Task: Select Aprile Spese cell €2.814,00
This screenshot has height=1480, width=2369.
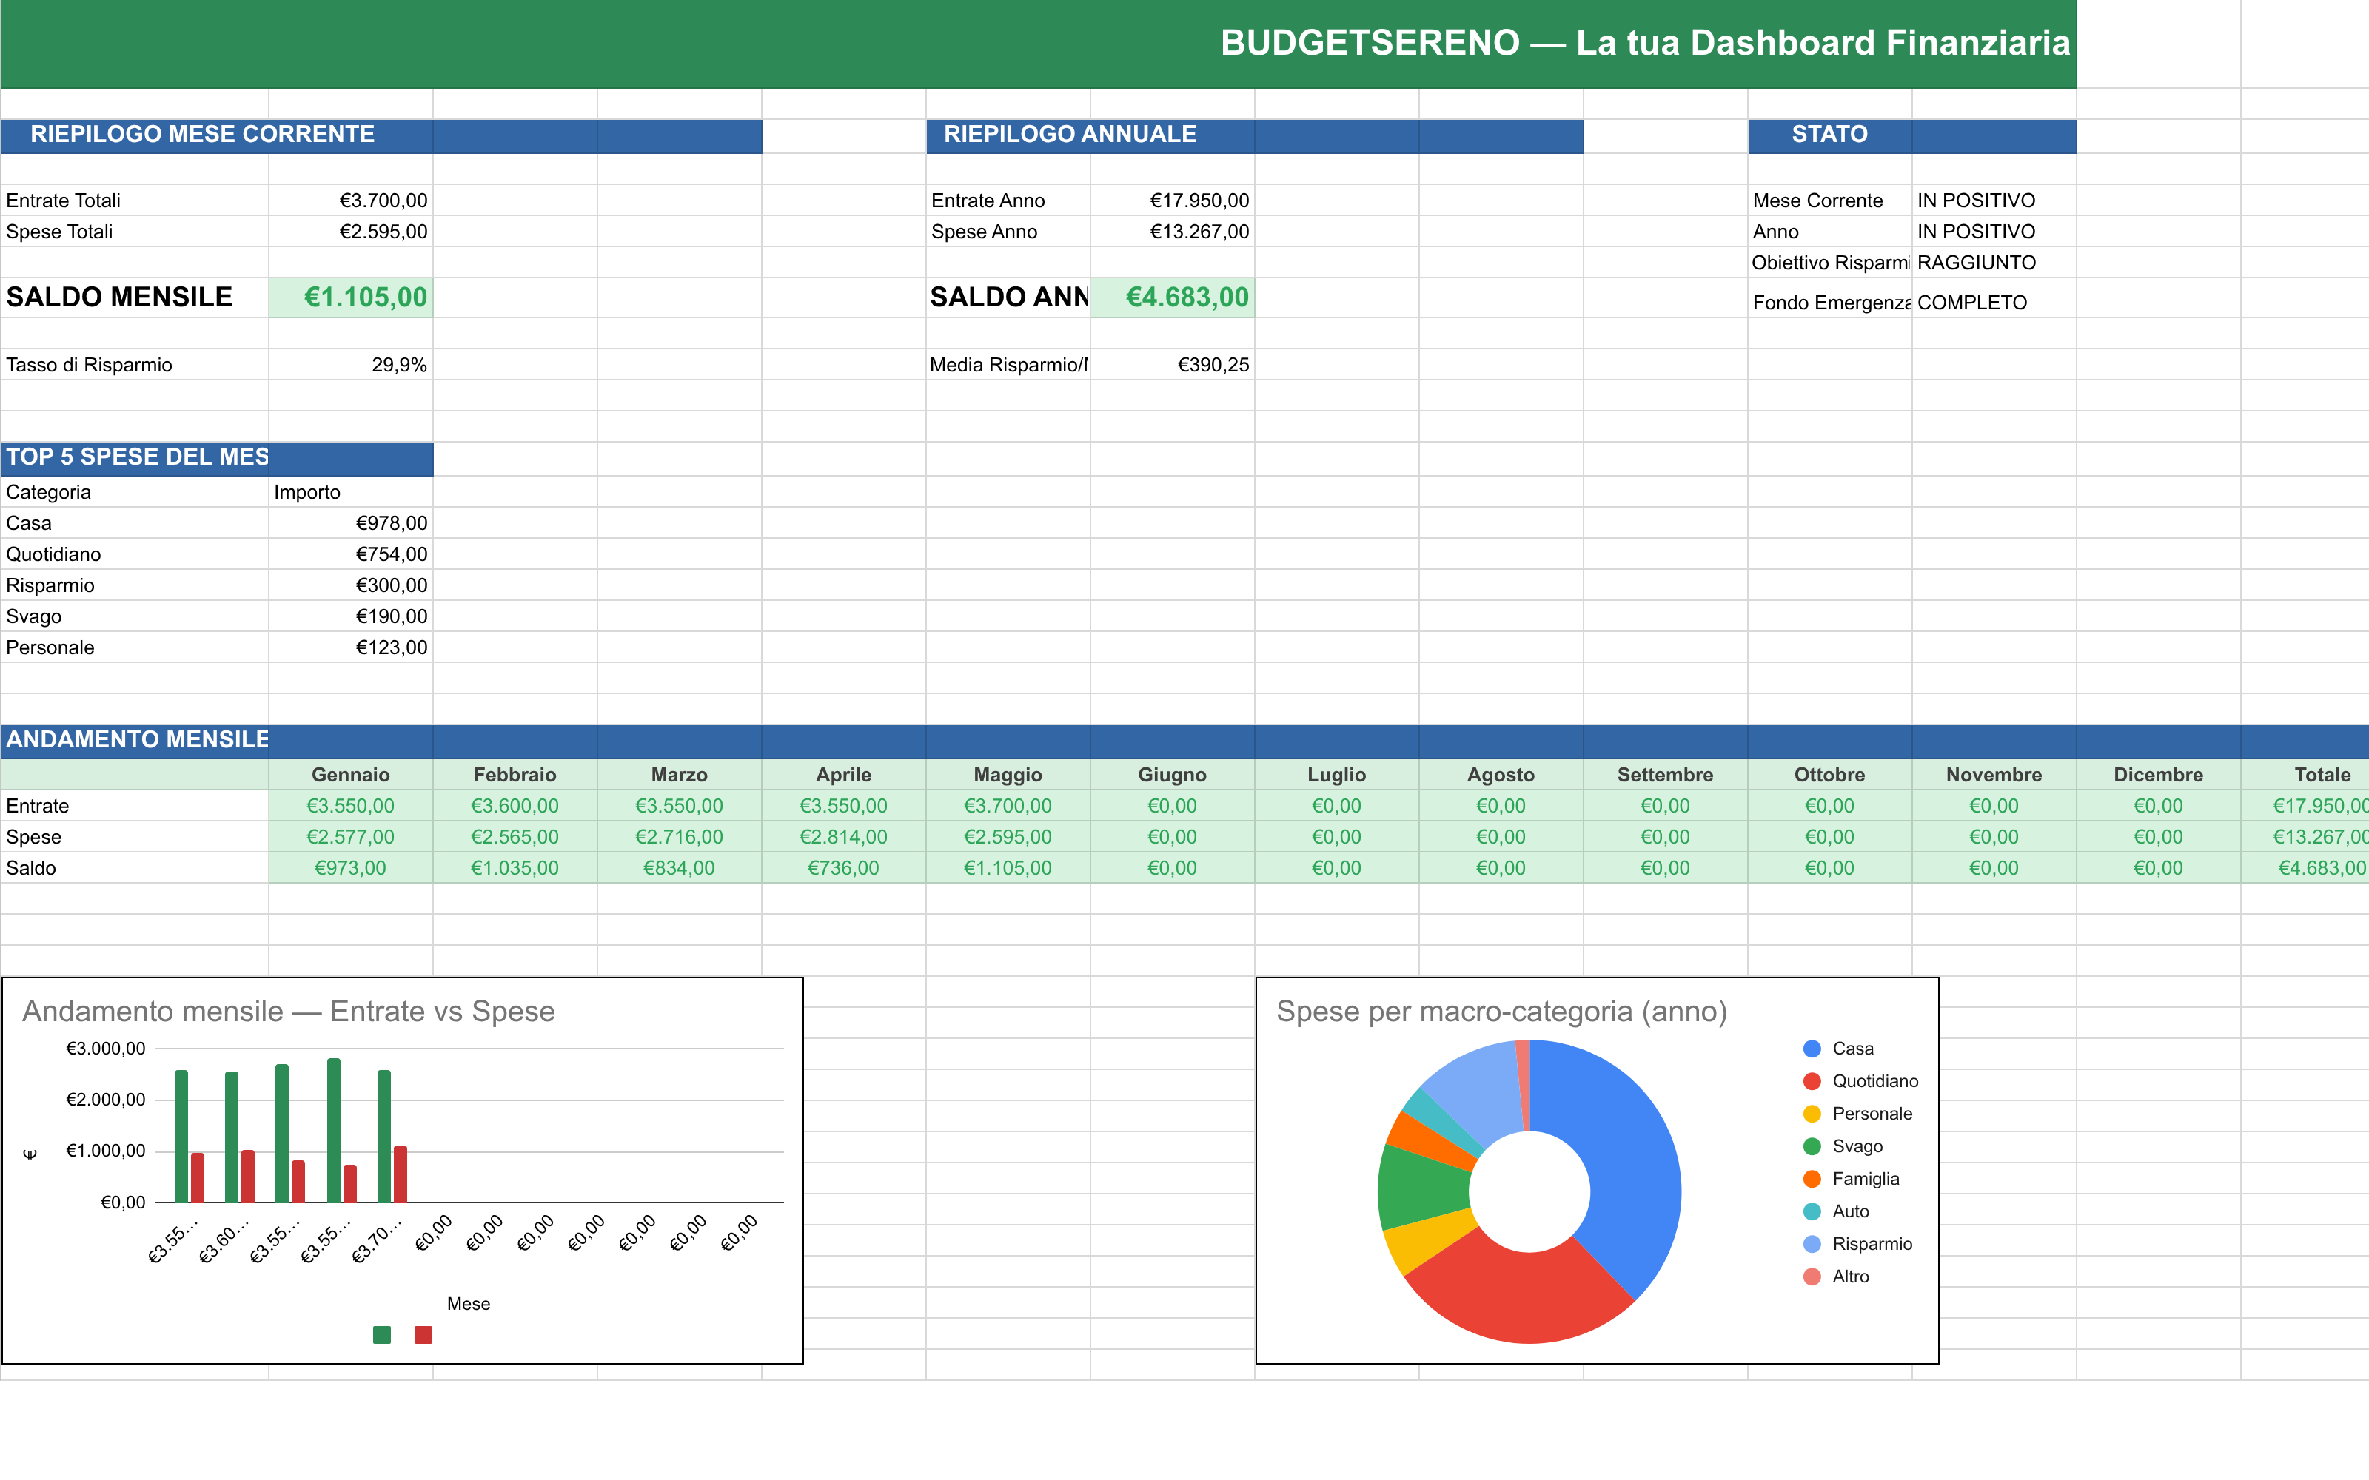Action: pos(844,838)
